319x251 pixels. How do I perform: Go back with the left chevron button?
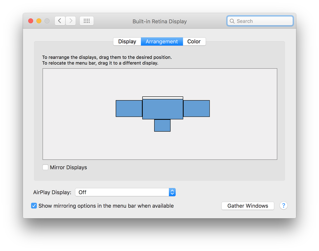[x=60, y=21]
